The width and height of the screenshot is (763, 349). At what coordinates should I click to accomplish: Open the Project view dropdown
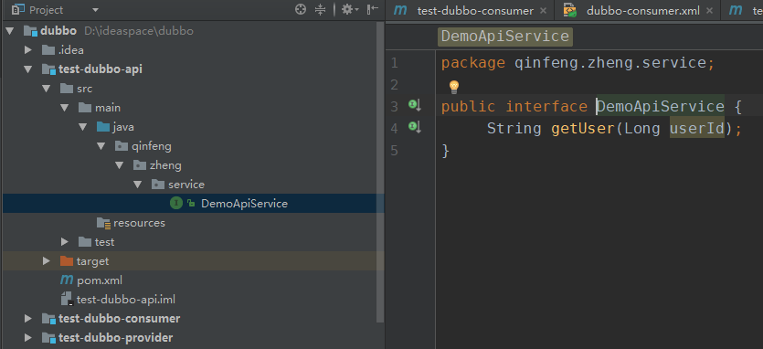[95, 10]
